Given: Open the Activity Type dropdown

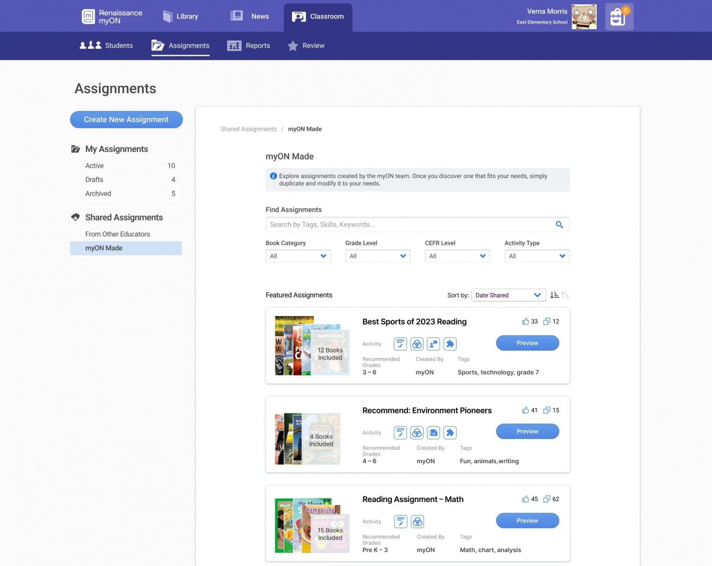Looking at the screenshot, I should (x=536, y=256).
